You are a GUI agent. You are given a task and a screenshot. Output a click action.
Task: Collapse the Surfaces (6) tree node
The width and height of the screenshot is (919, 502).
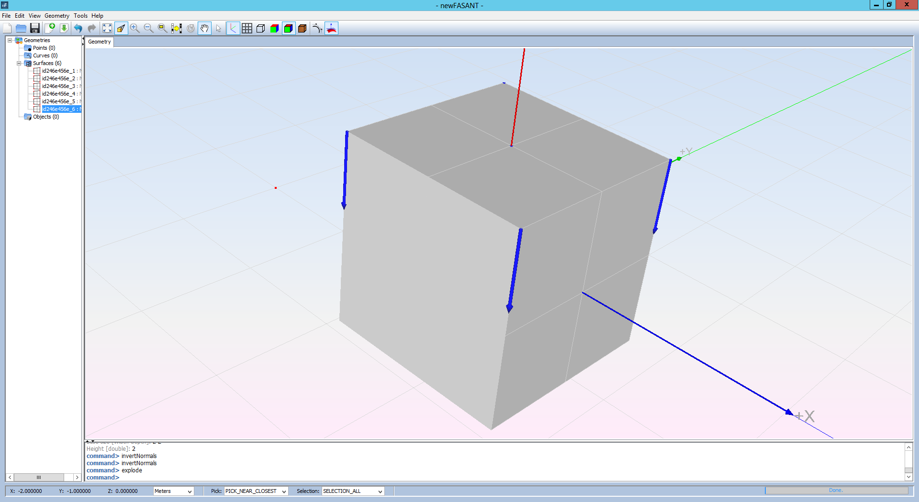(19, 63)
